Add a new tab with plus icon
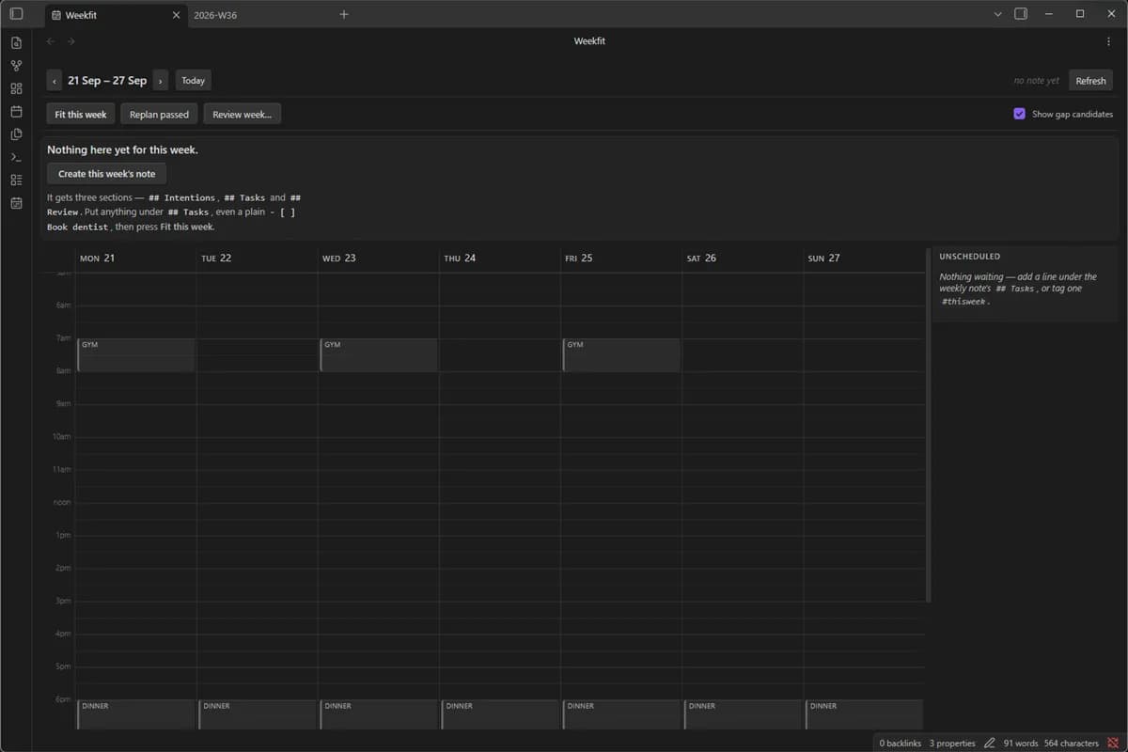Viewport: 1128px width, 752px height. pyautogui.click(x=344, y=14)
